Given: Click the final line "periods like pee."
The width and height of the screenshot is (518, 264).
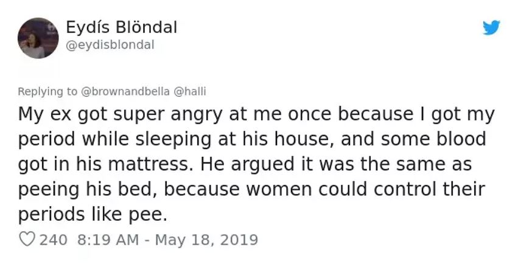Looking at the screenshot, I should [91, 215].
